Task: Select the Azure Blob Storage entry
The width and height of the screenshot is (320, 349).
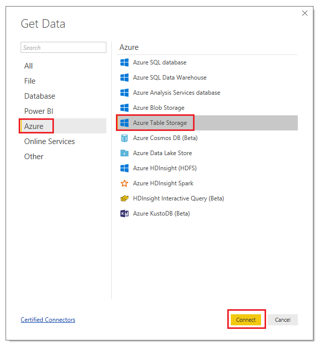Action: 207,108
